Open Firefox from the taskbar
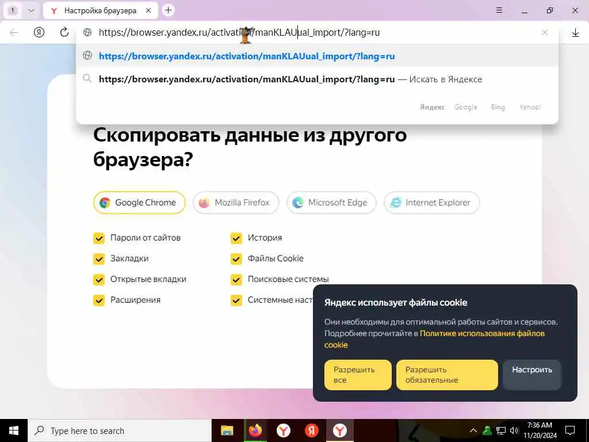Screen dimensions: 589x442 (x=255, y=430)
